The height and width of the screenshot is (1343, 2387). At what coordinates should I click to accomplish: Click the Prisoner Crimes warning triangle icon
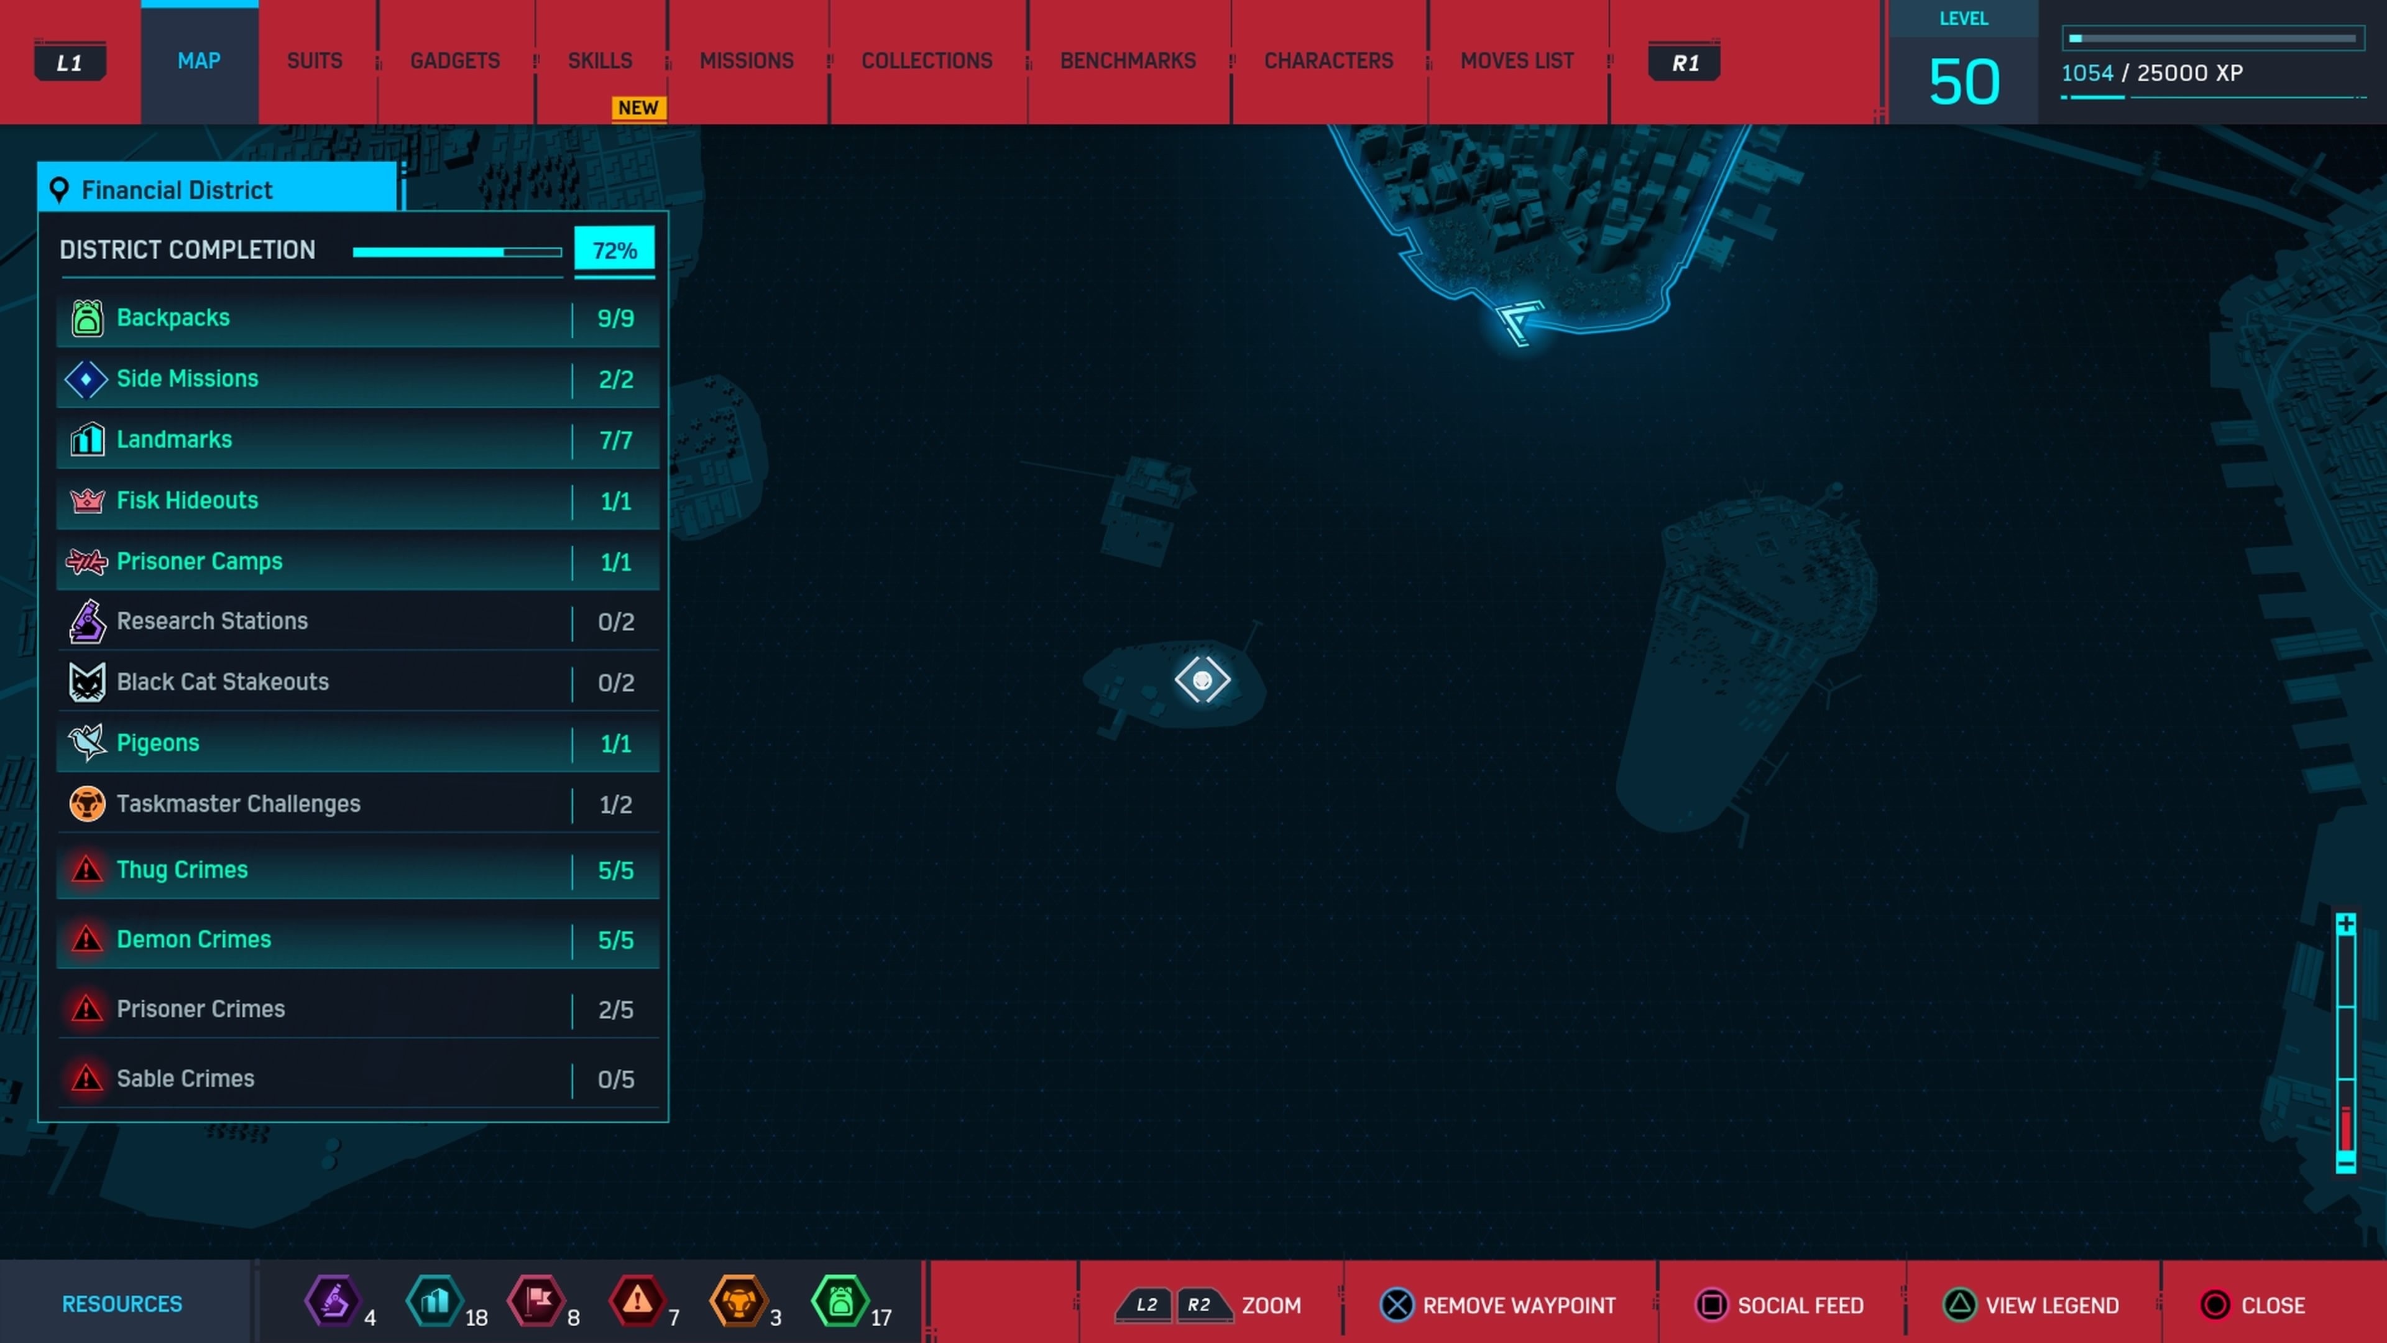(87, 1008)
